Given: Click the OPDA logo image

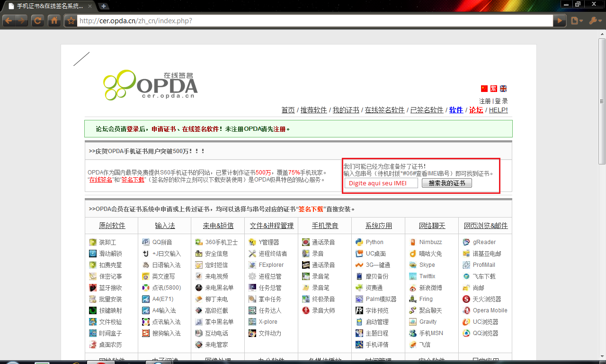Looking at the screenshot, I should (151, 85).
